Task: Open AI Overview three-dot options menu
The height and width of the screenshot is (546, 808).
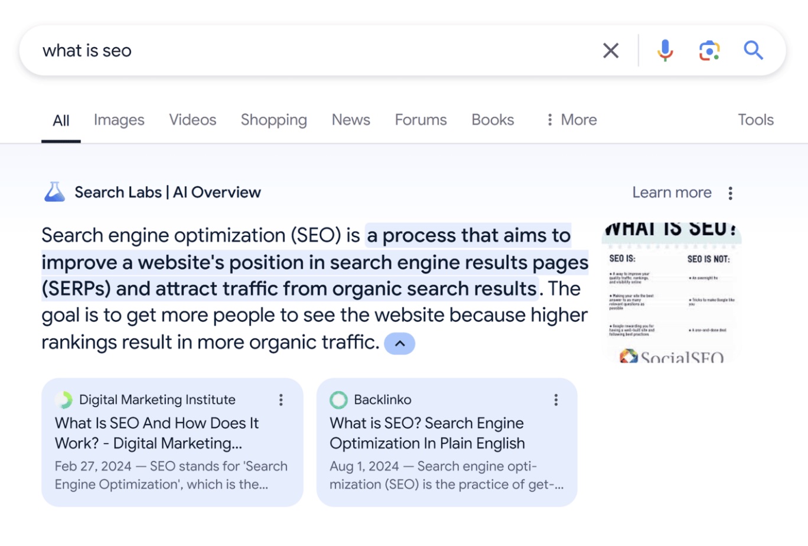Action: click(731, 193)
